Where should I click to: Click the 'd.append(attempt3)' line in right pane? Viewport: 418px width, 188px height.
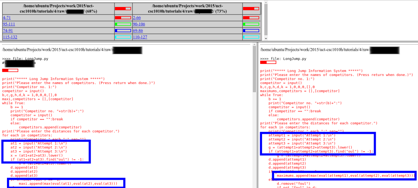point(287,167)
